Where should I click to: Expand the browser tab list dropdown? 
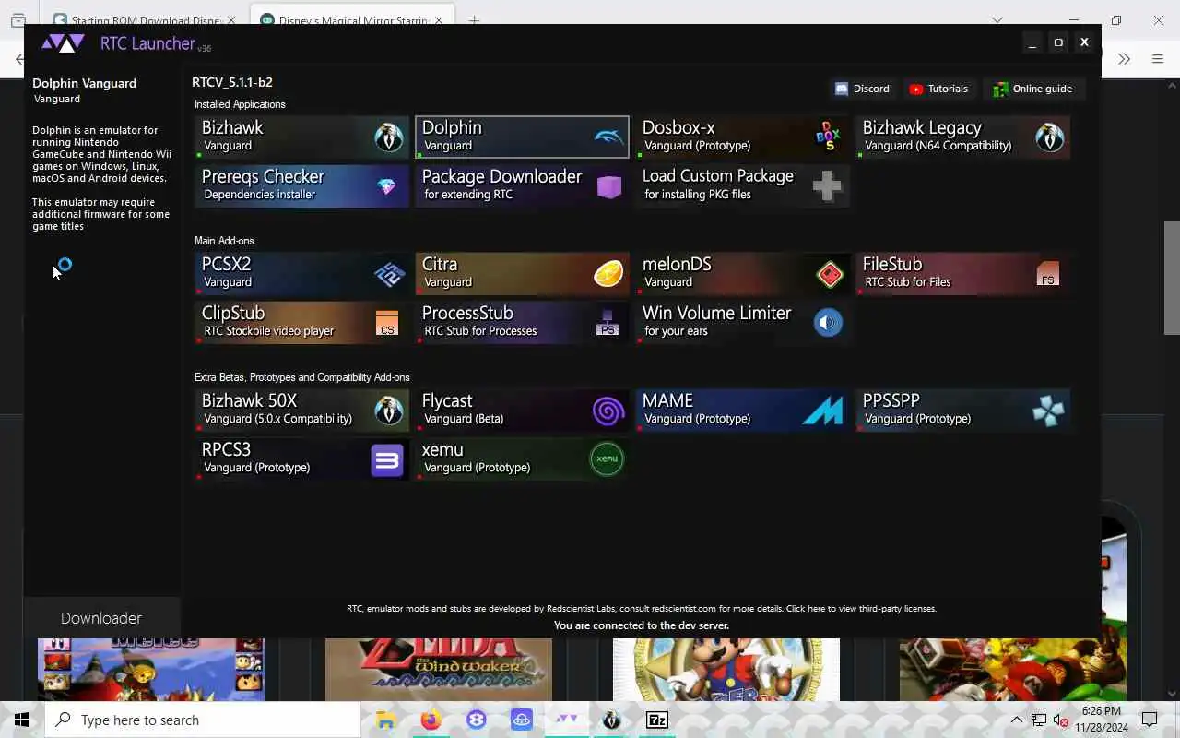pyautogui.click(x=997, y=20)
